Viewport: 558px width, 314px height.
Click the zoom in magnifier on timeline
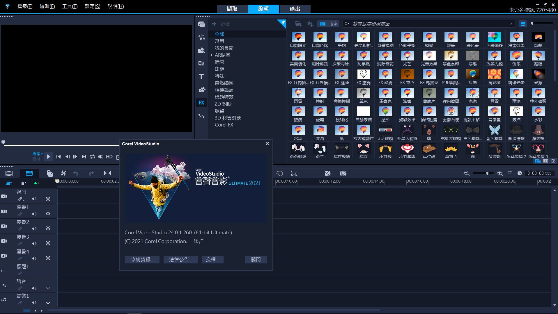click(x=500, y=173)
